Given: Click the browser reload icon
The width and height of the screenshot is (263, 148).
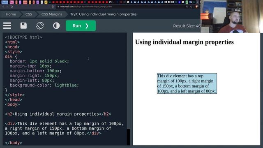Looking at the screenshot, I should coord(12,7).
